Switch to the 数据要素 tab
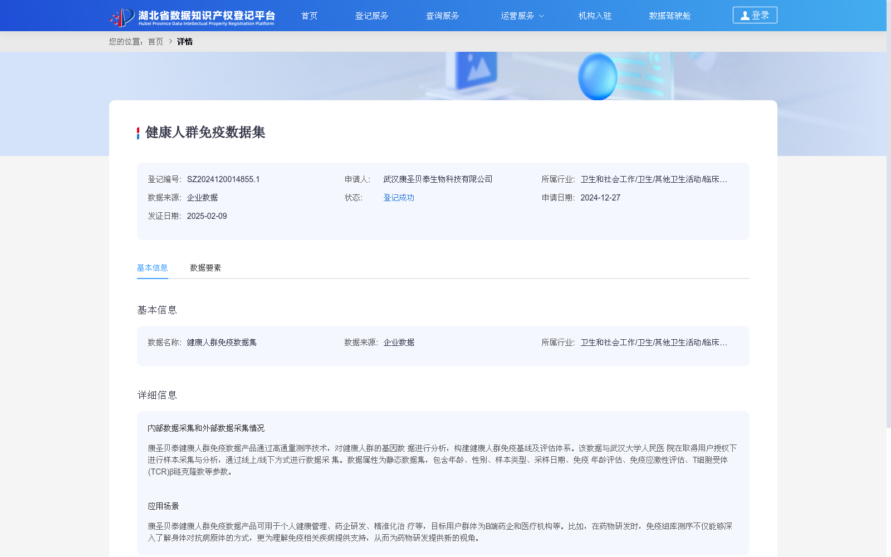The image size is (891, 557). coord(205,268)
